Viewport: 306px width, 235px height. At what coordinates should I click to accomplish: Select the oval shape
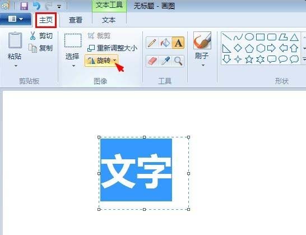(x=249, y=36)
